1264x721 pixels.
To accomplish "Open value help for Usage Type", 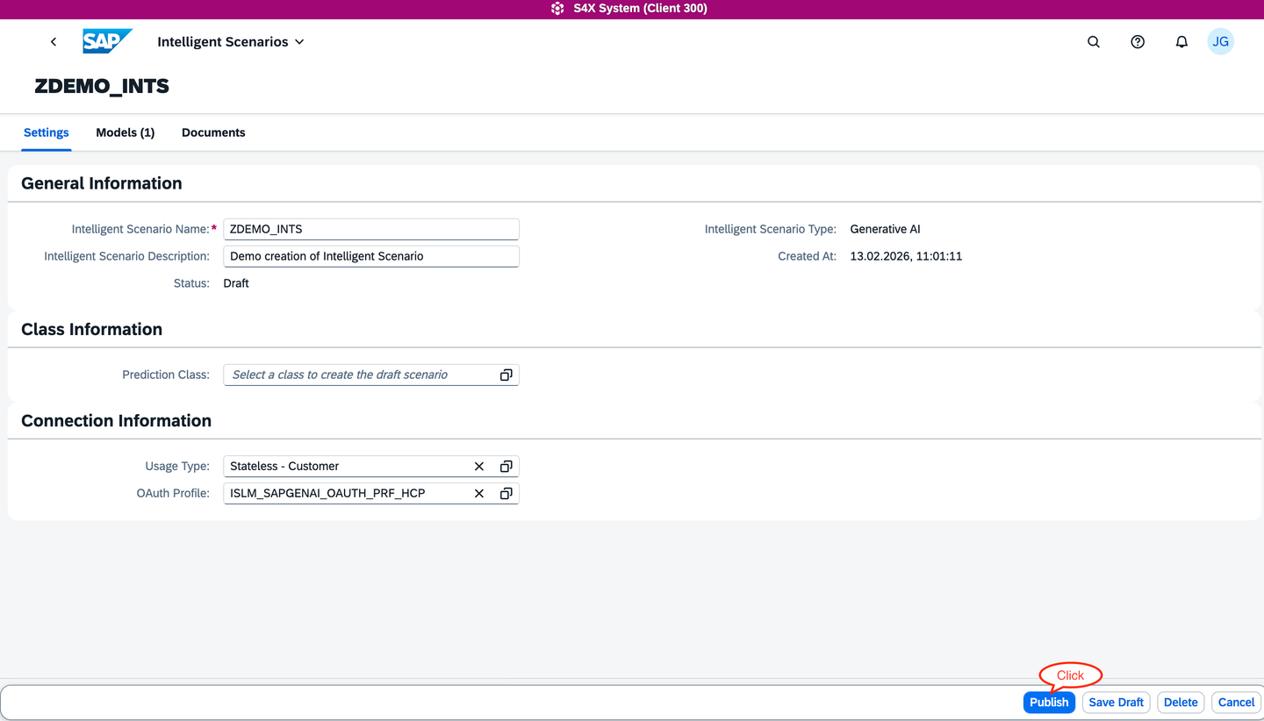I will pyautogui.click(x=506, y=467).
